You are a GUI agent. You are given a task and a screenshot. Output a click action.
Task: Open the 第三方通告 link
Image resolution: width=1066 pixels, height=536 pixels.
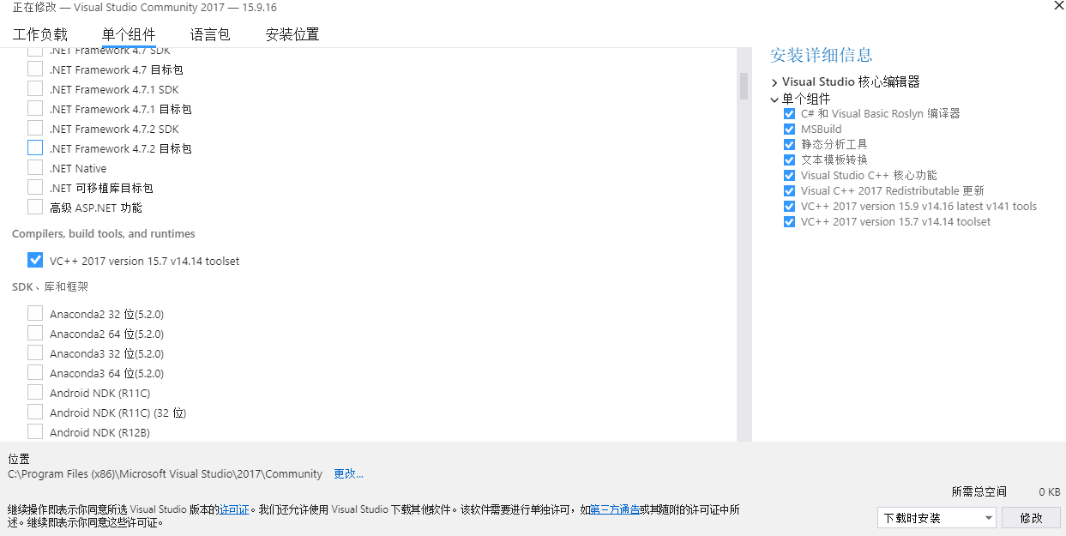coord(614,509)
